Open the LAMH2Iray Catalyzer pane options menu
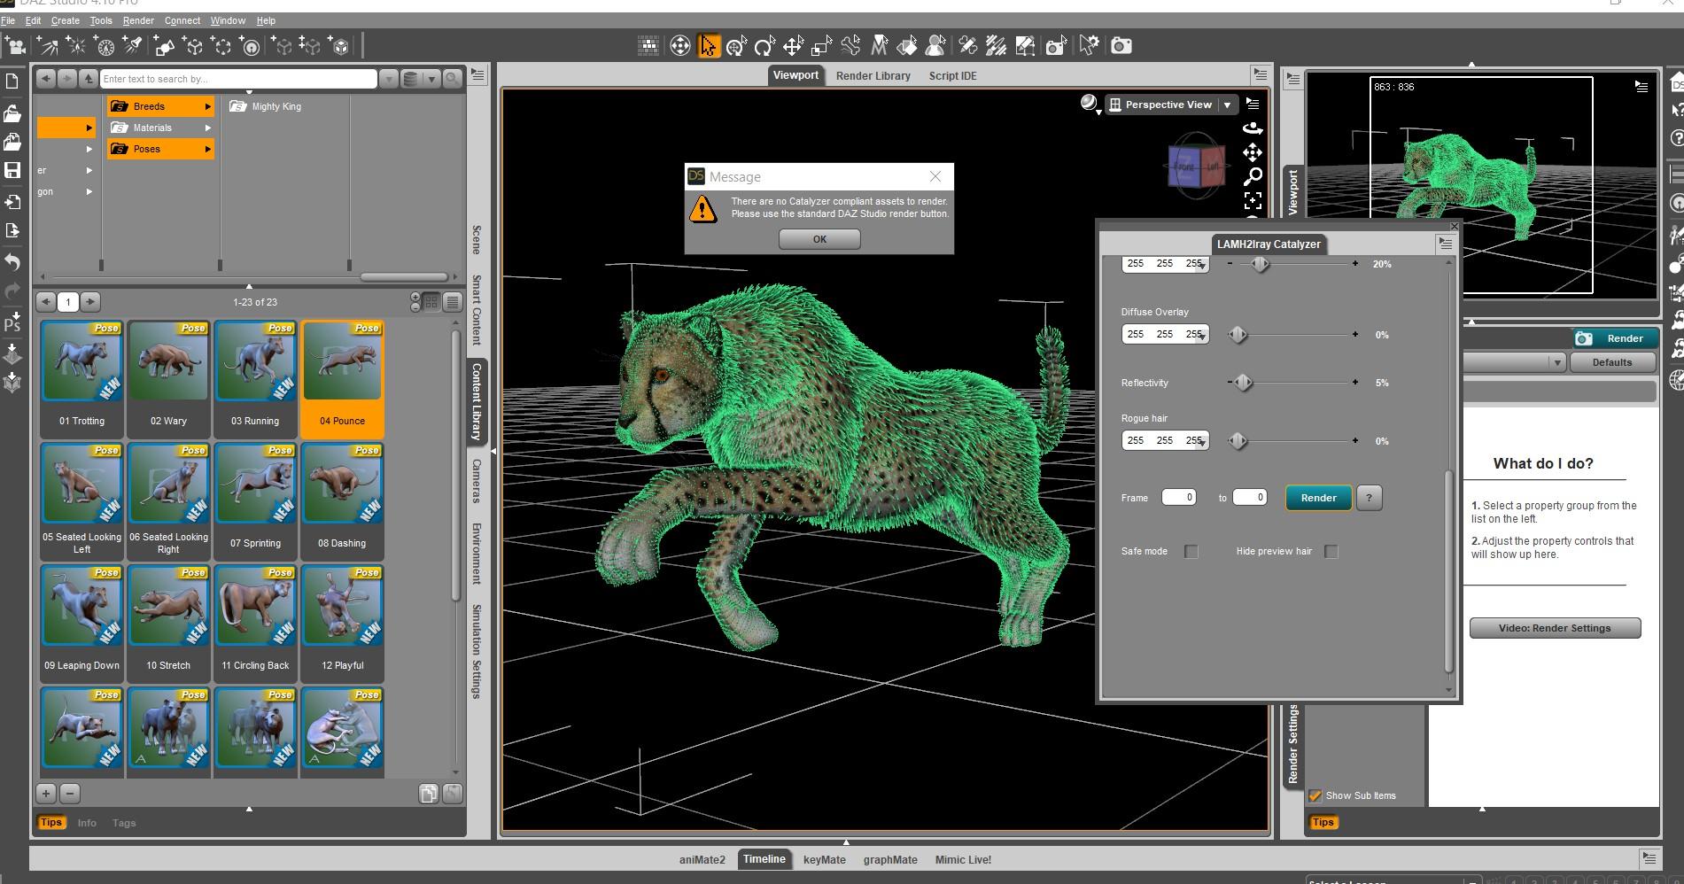1684x884 pixels. pos(1446,244)
